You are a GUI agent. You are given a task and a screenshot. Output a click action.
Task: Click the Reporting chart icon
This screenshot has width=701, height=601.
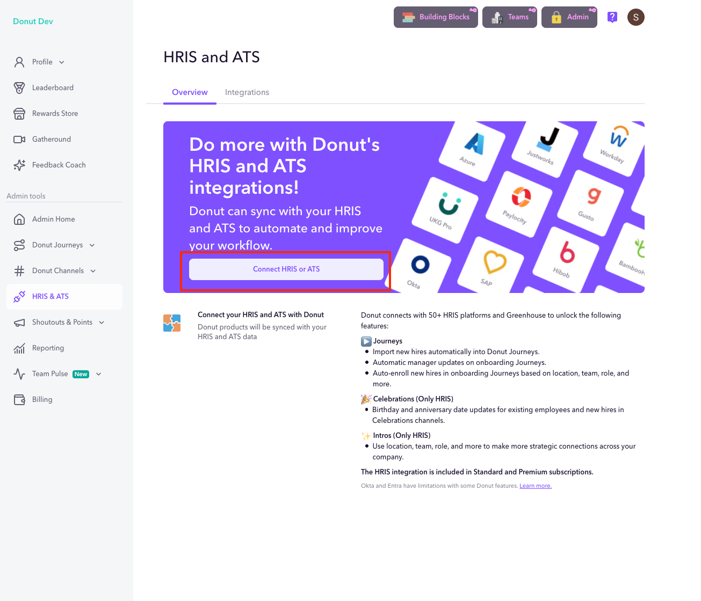pos(19,348)
